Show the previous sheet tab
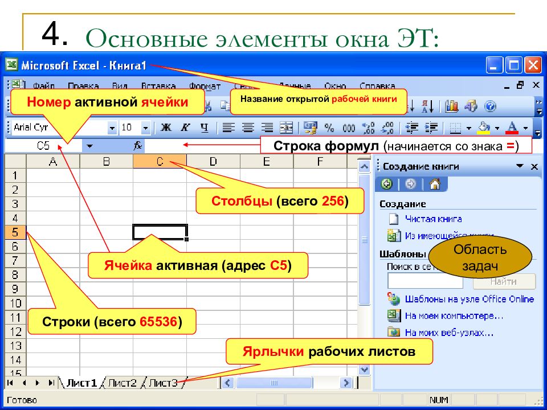Screen dimensions: 547x410 point(24,383)
